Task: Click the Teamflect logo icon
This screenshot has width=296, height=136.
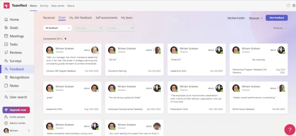Action: tap(7, 6)
